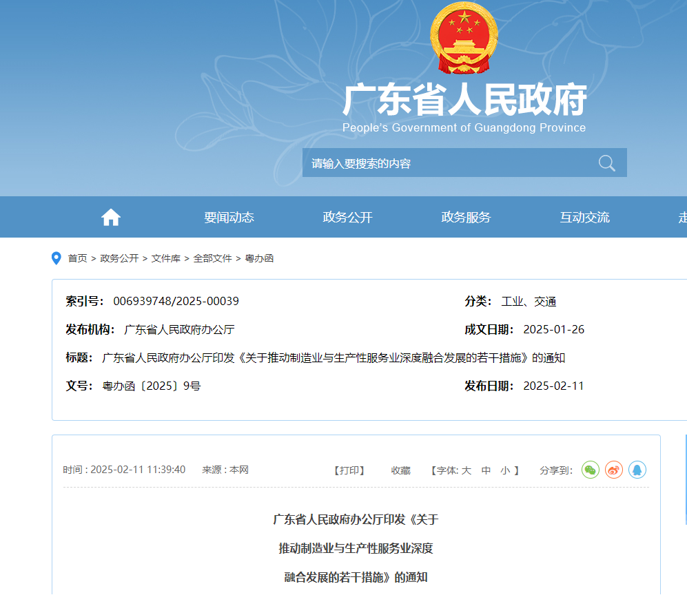Screen dimensions: 687x595
Task: Open the 政务公开 navigation menu
Action: point(347,218)
